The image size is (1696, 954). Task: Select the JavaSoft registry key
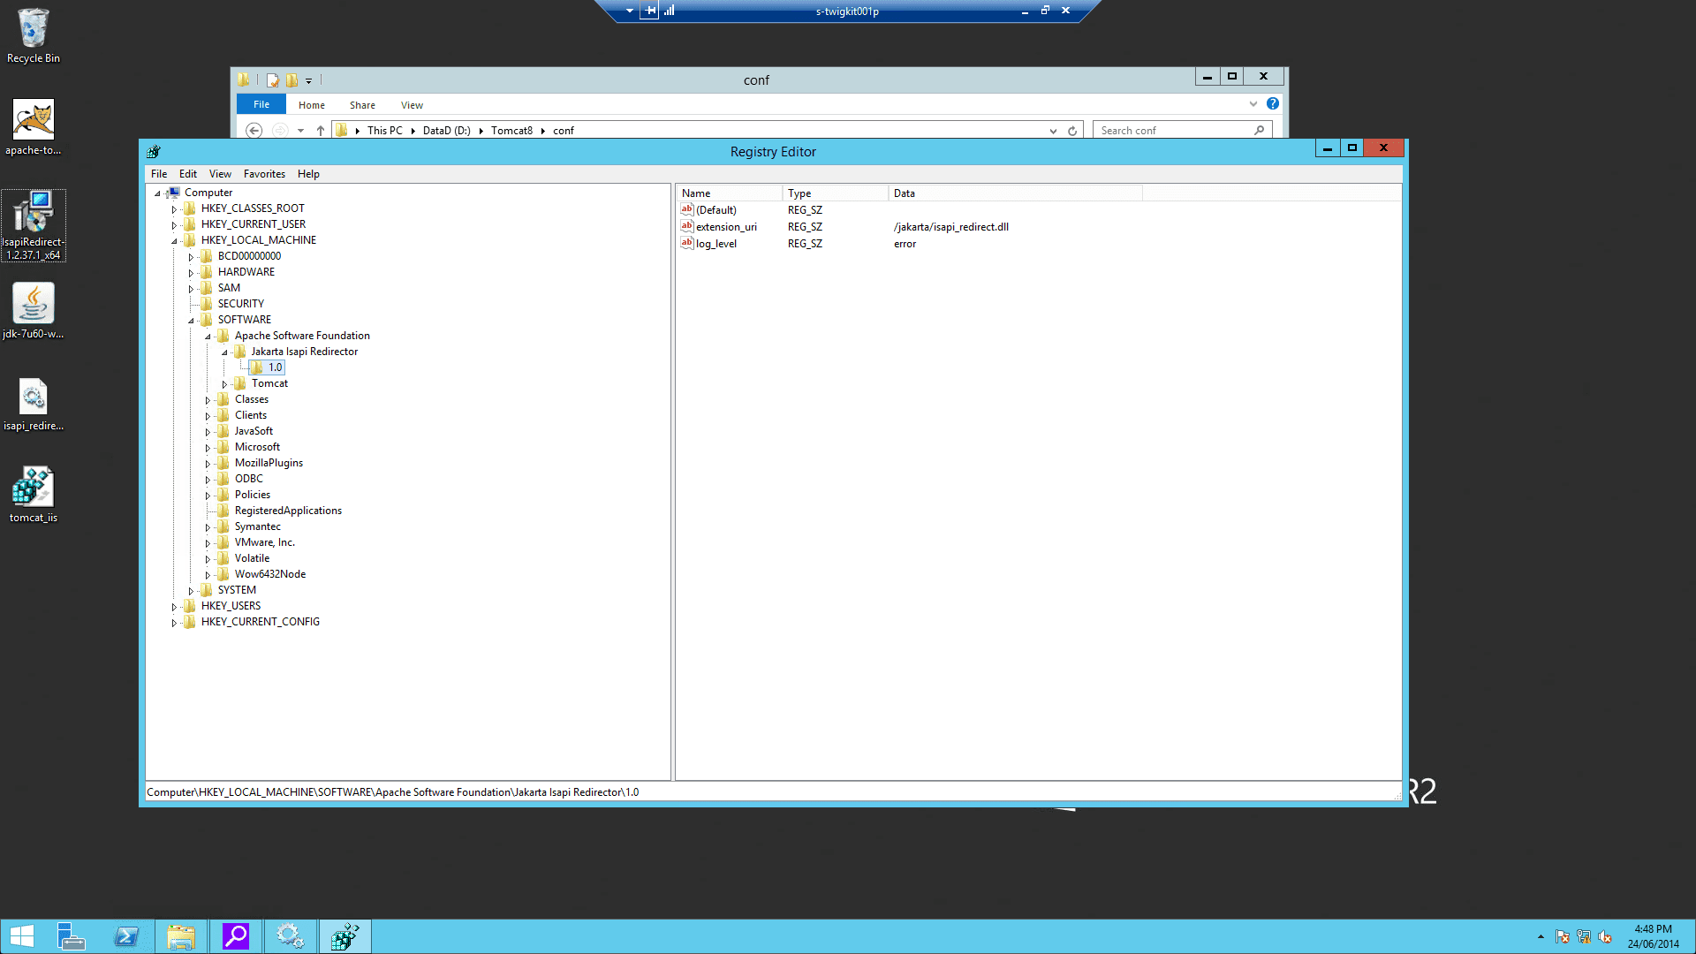[254, 431]
